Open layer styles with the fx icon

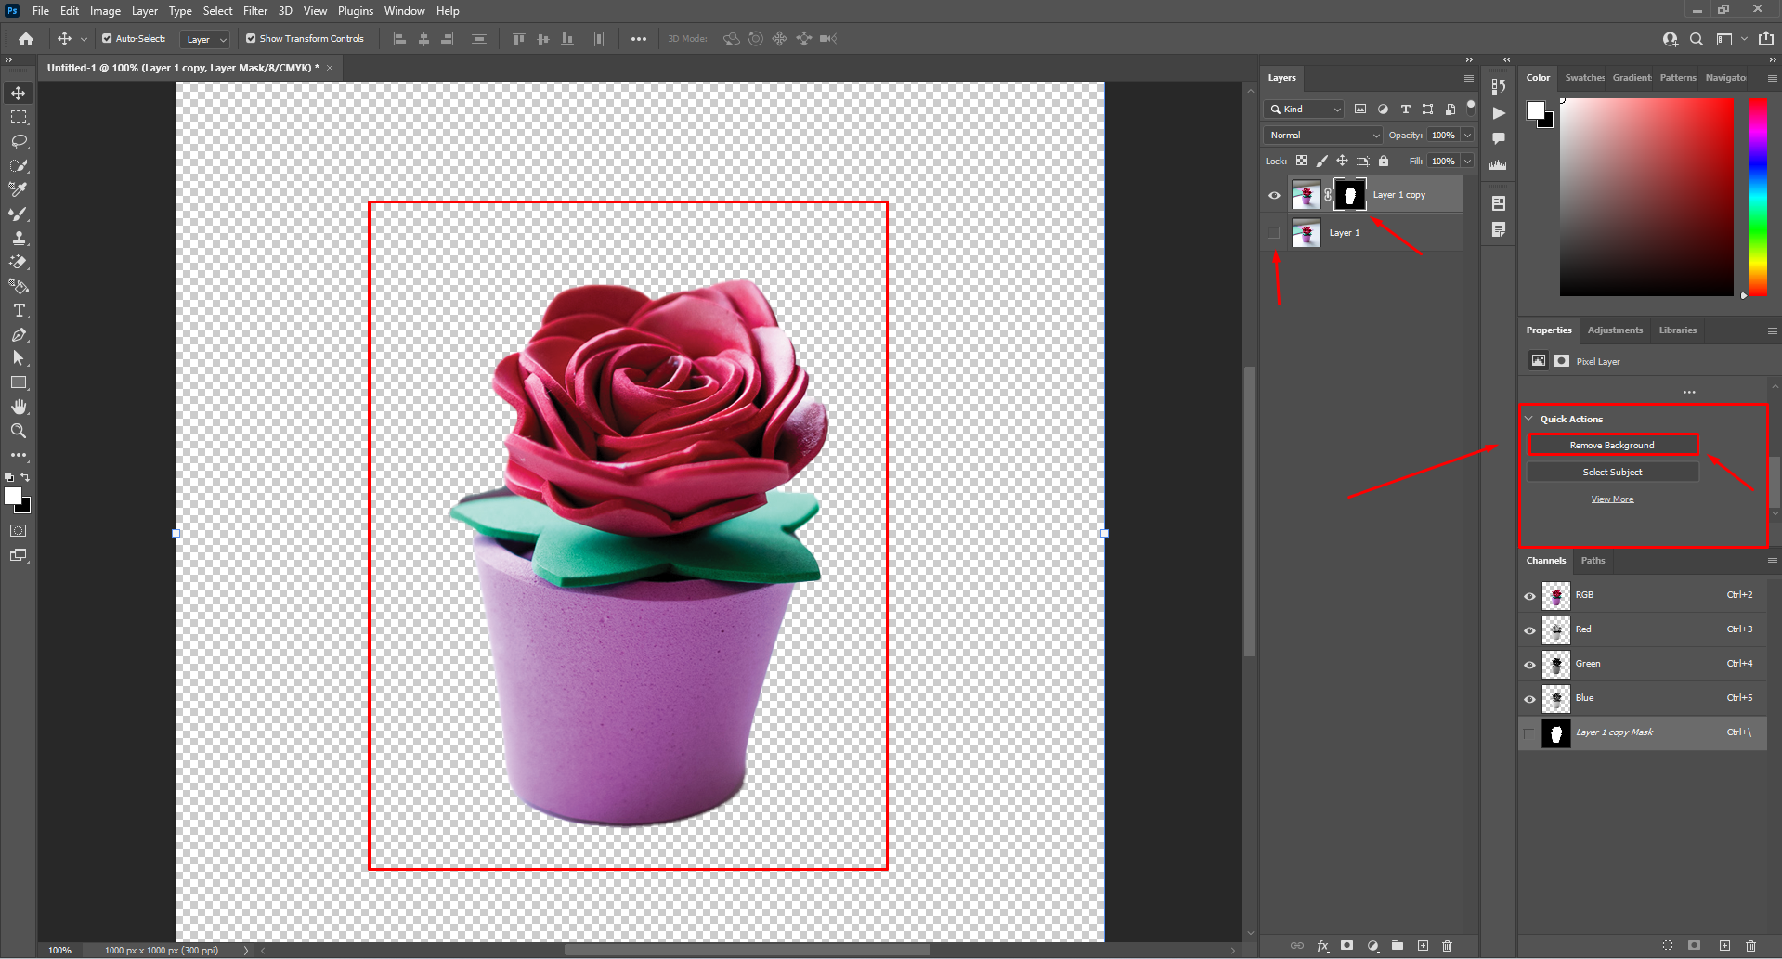[1322, 945]
